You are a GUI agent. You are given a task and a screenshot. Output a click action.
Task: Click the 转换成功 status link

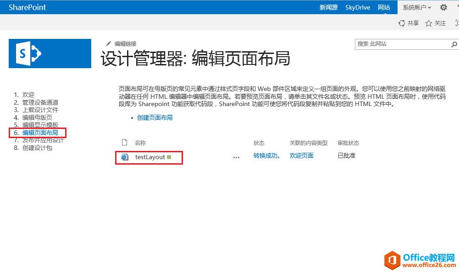click(x=267, y=155)
